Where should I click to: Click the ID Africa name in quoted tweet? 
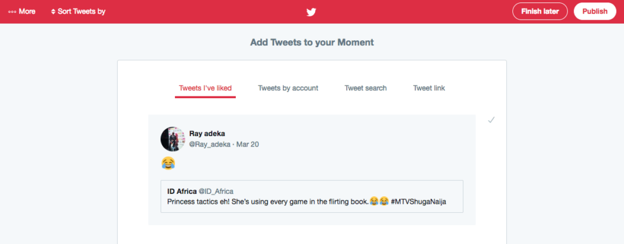coord(182,191)
